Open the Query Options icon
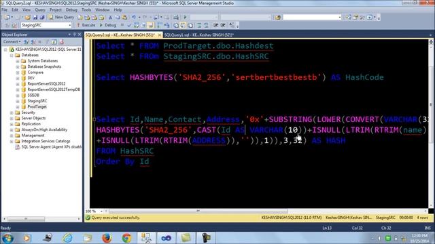 pos(143,25)
